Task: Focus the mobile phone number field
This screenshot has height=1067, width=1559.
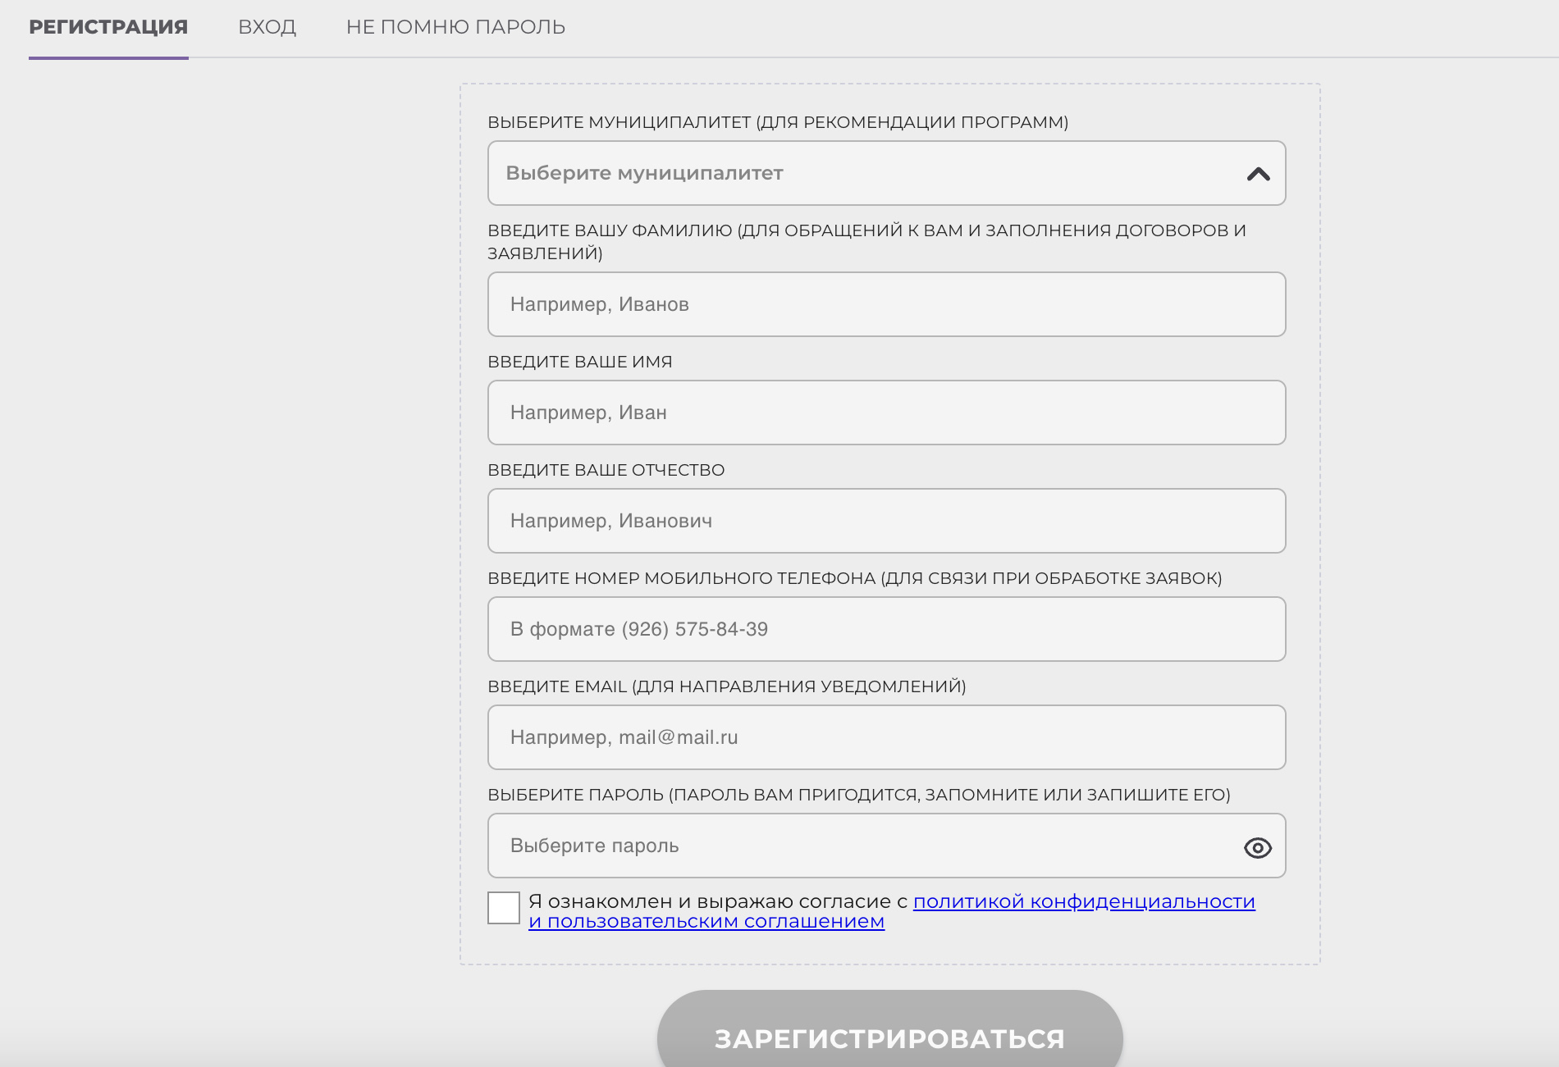Action: click(886, 629)
